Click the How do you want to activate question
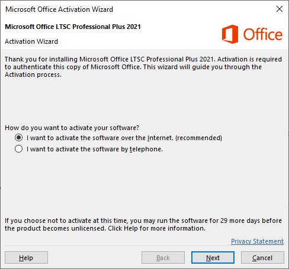The image size is (289, 269). [x=72, y=128]
